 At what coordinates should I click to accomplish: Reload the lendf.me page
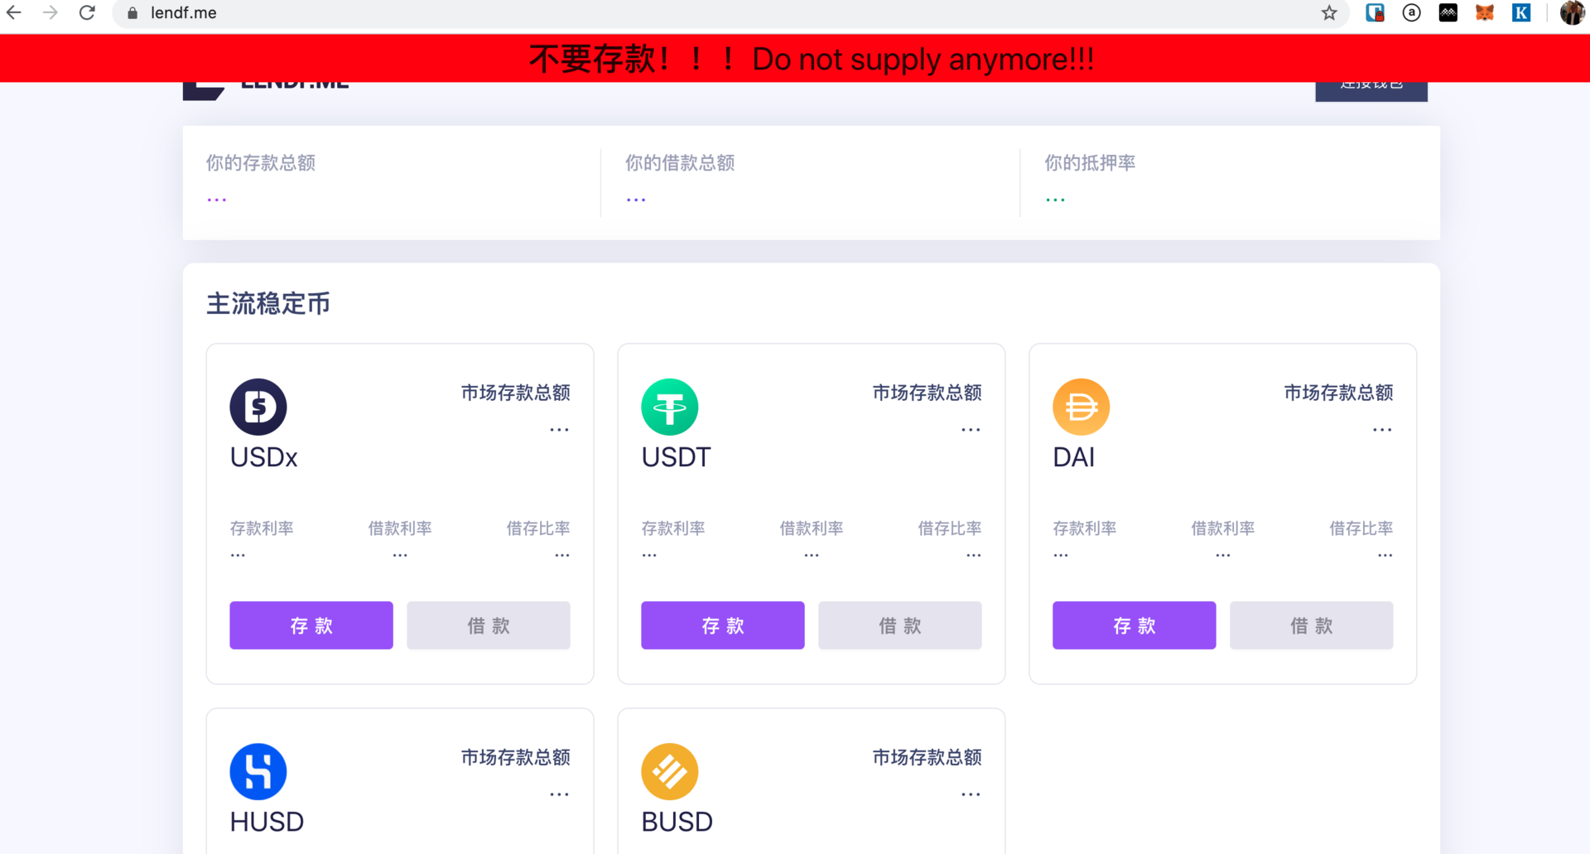tap(87, 12)
